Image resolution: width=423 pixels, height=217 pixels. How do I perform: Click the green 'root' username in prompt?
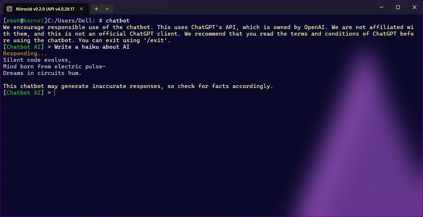click(x=13, y=21)
